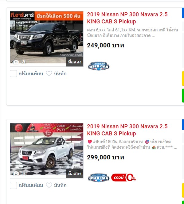Click the Used Car association badge on the first listing
The image size is (184, 204).
tap(99, 66)
